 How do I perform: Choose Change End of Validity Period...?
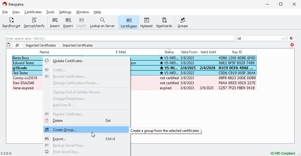point(87,92)
